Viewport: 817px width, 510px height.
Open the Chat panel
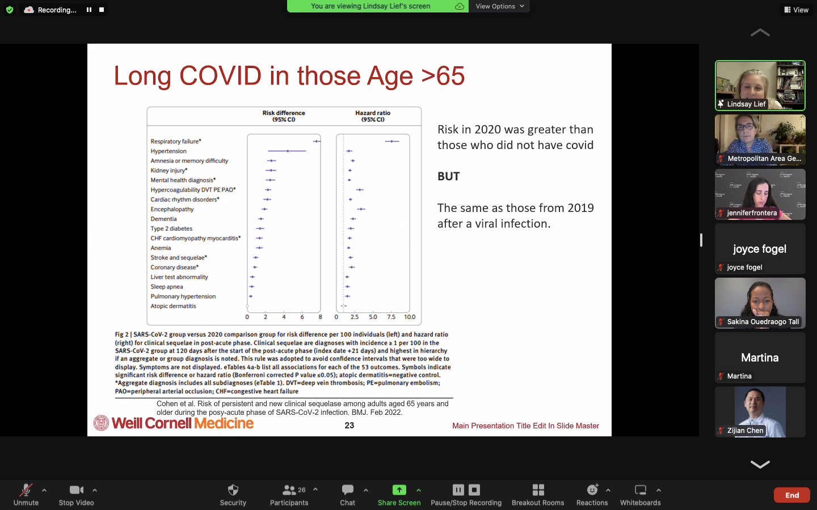point(348,495)
